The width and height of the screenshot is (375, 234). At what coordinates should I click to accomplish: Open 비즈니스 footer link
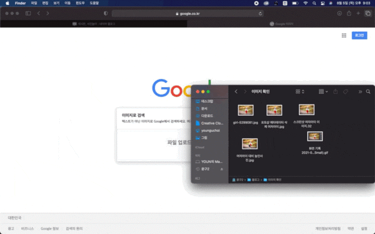coord(27,229)
